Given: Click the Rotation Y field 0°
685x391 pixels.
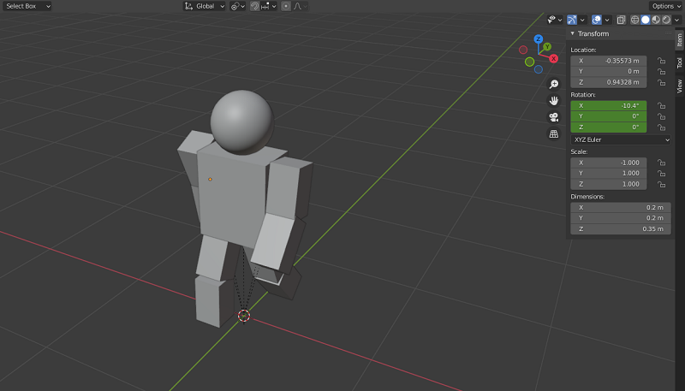Looking at the screenshot, I should tap(609, 116).
